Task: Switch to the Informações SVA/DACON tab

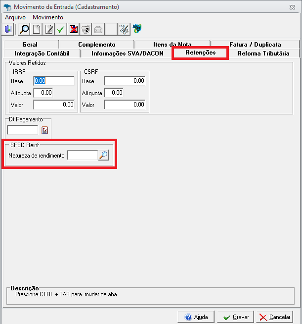Action: coord(128,54)
